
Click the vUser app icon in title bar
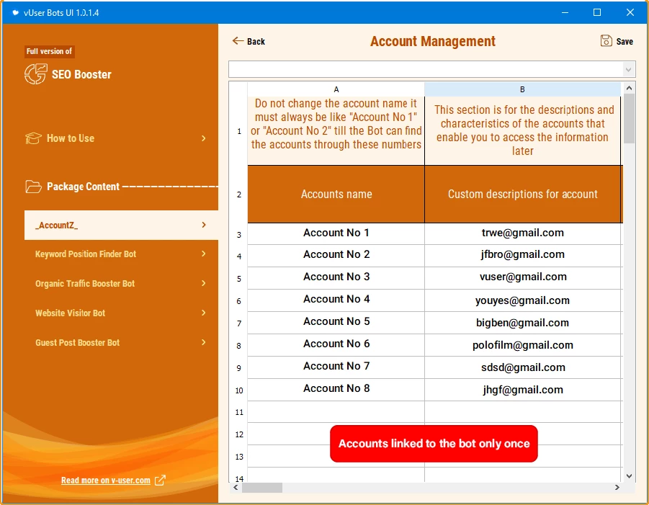[15, 12]
